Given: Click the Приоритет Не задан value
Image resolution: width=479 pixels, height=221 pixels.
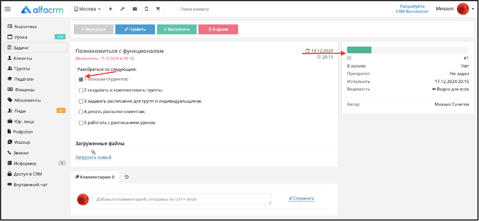Looking at the screenshot, I should (x=459, y=73).
